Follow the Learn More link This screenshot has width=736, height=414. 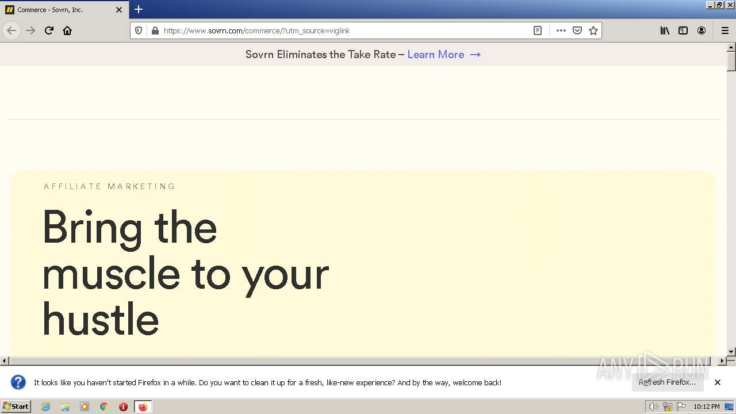(x=444, y=55)
